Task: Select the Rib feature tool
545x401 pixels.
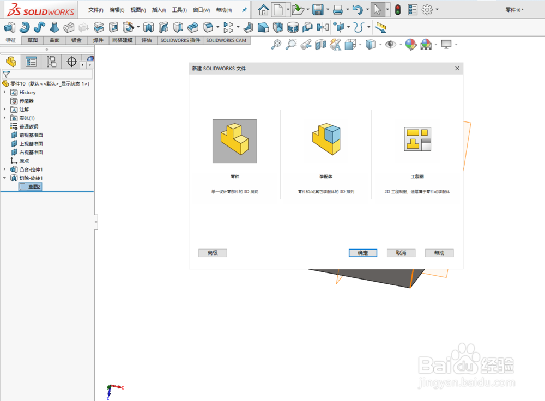Action: [x=248, y=27]
